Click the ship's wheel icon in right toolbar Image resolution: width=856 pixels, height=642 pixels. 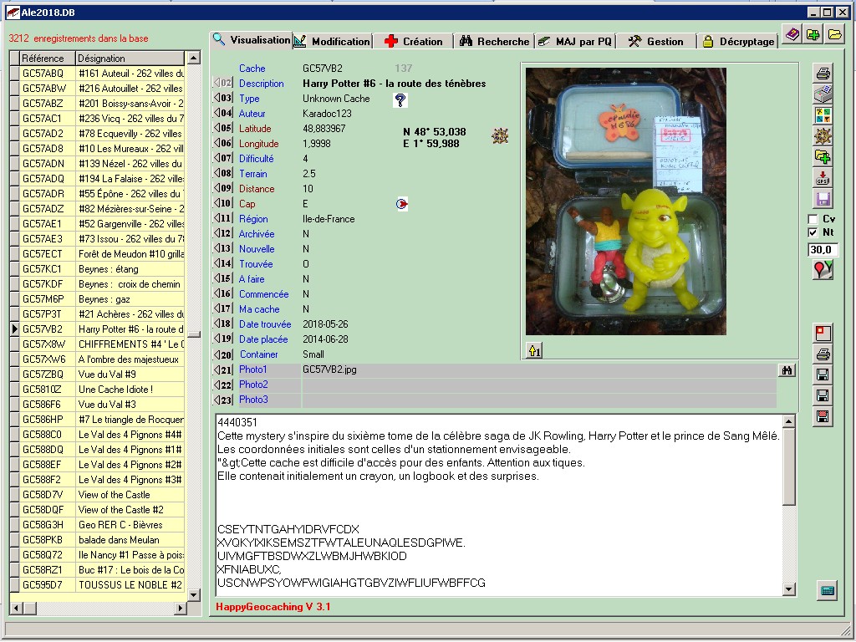(823, 136)
